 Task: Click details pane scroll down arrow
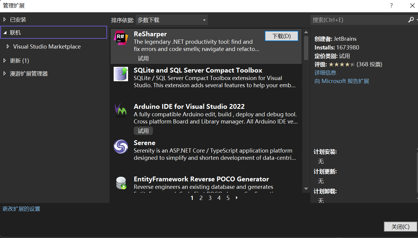pyautogui.click(x=417, y=198)
